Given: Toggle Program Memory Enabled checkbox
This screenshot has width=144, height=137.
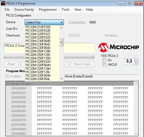Looking at the screenshot, I should click(x=7, y=76).
